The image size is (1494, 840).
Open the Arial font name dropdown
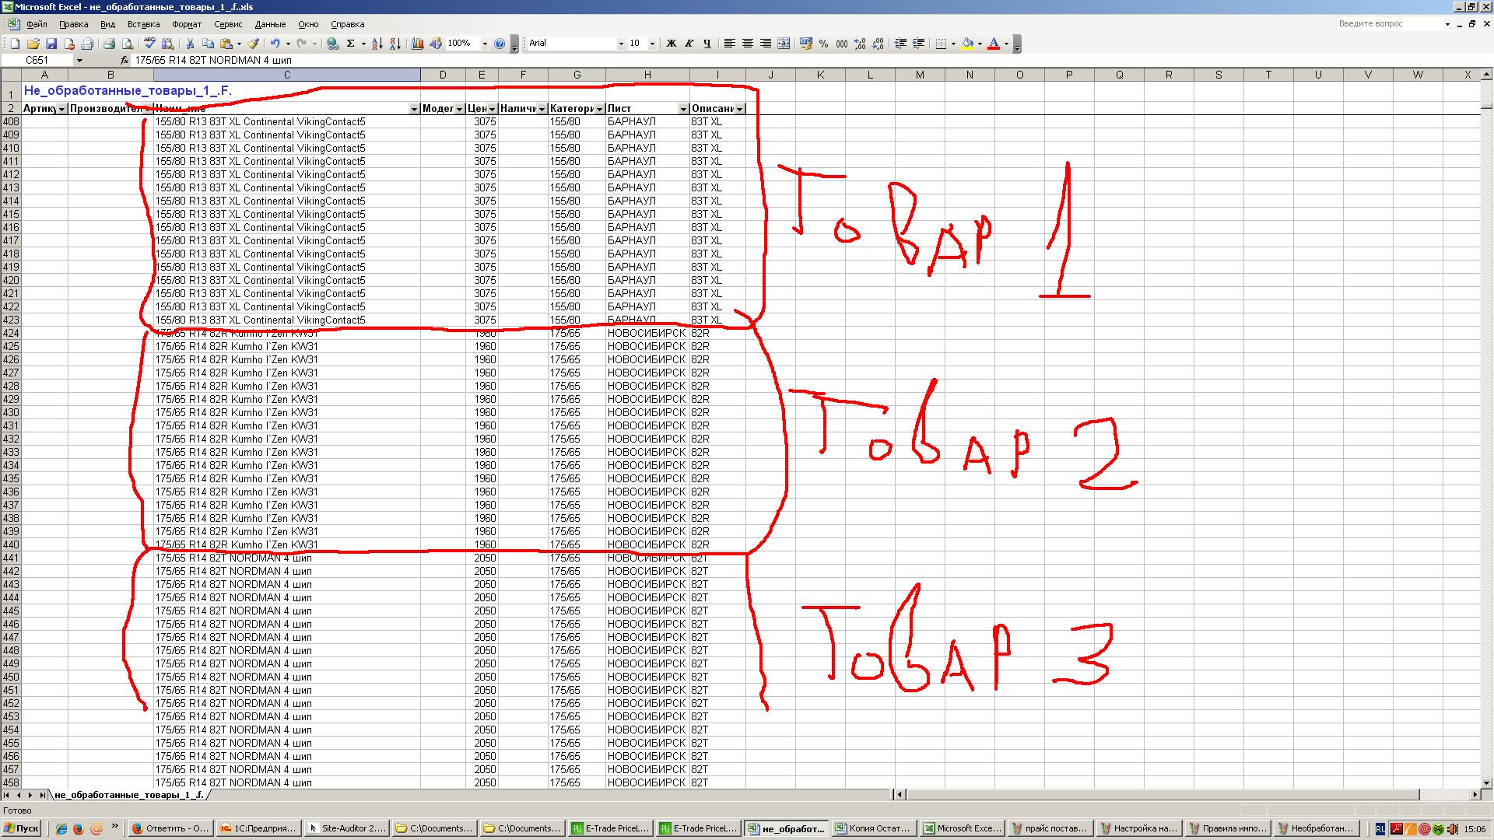[621, 44]
